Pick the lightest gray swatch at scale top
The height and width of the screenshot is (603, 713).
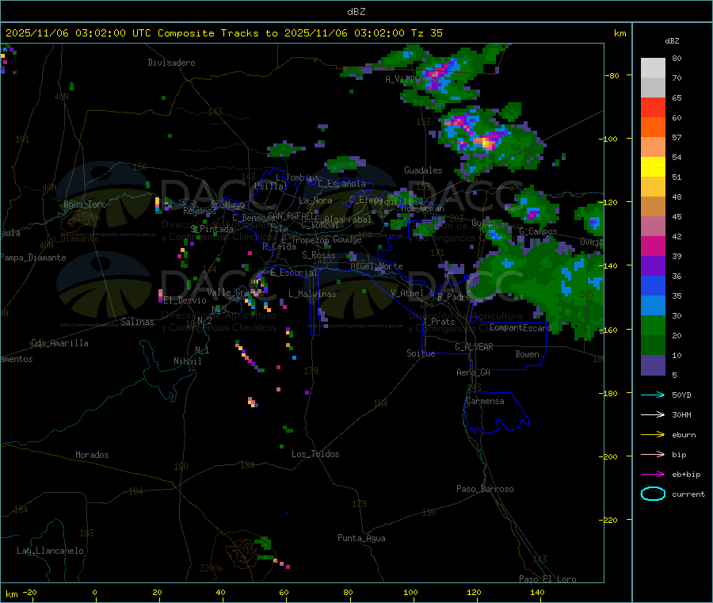click(653, 68)
